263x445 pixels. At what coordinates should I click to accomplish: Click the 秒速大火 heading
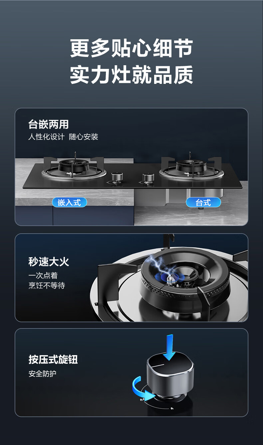49,262
